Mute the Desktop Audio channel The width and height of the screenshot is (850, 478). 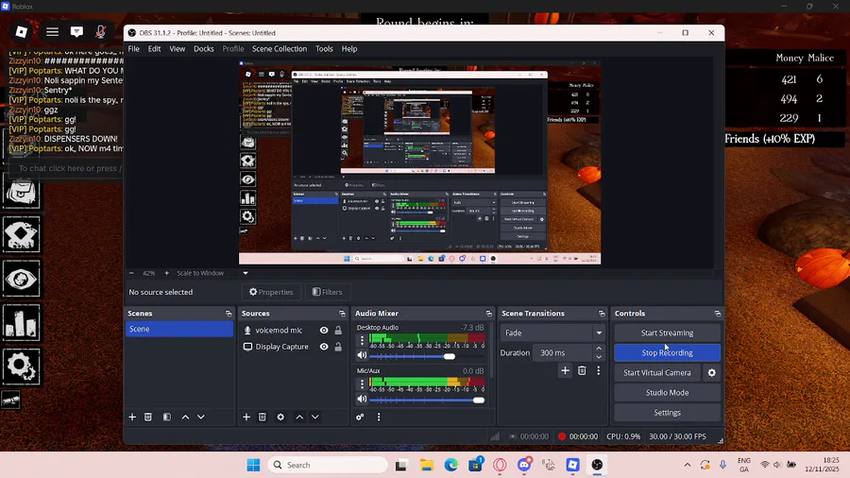tap(362, 355)
